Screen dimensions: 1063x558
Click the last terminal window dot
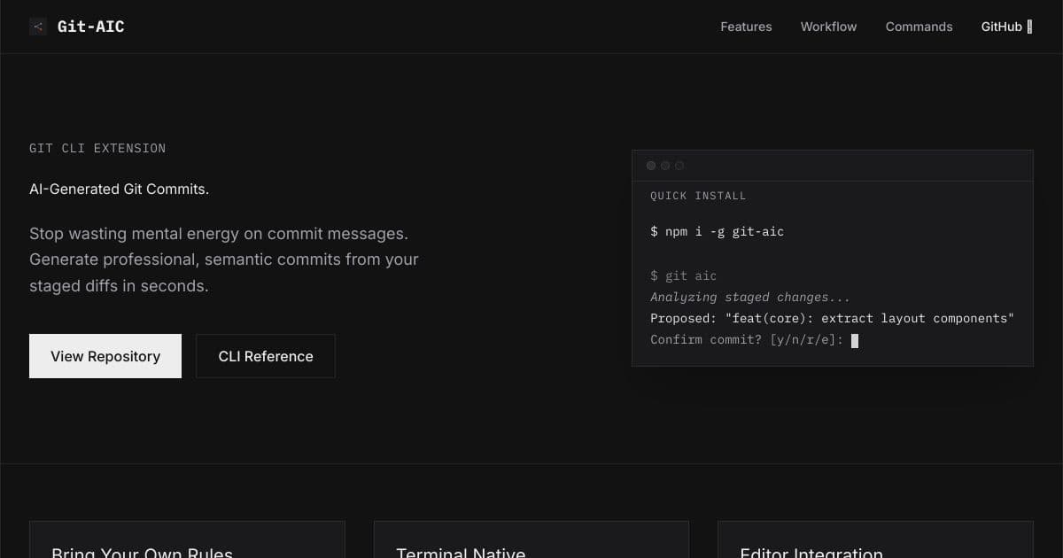[679, 166]
